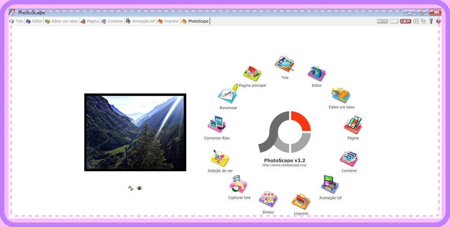Click the Divisor label
Screen dimensions: 450x227
(268, 212)
